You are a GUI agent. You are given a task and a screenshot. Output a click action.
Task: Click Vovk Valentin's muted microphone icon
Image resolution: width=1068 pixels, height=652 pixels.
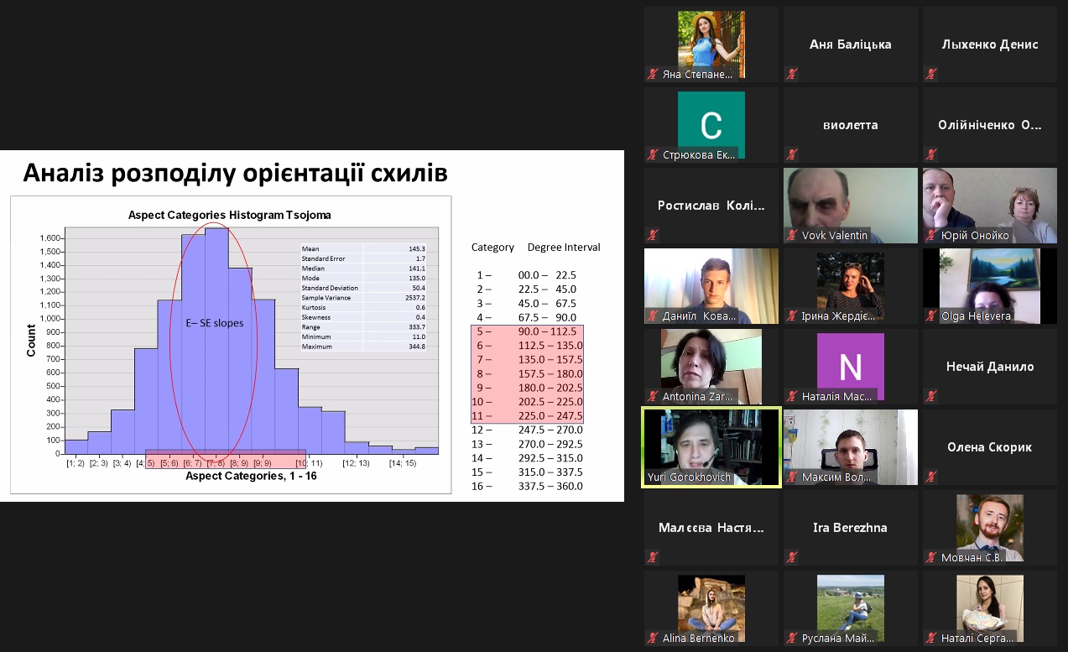click(x=791, y=235)
